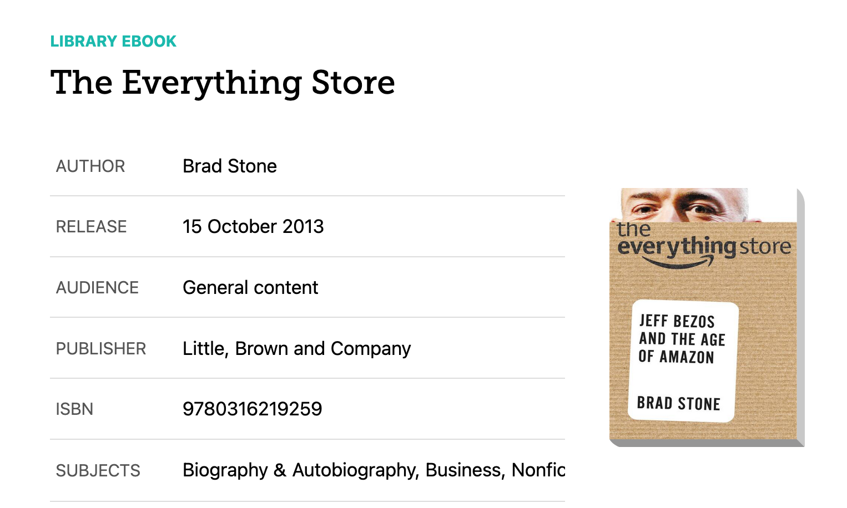
Task: Click the Biography & Autobiography subject
Action: (x=300, y=470)
